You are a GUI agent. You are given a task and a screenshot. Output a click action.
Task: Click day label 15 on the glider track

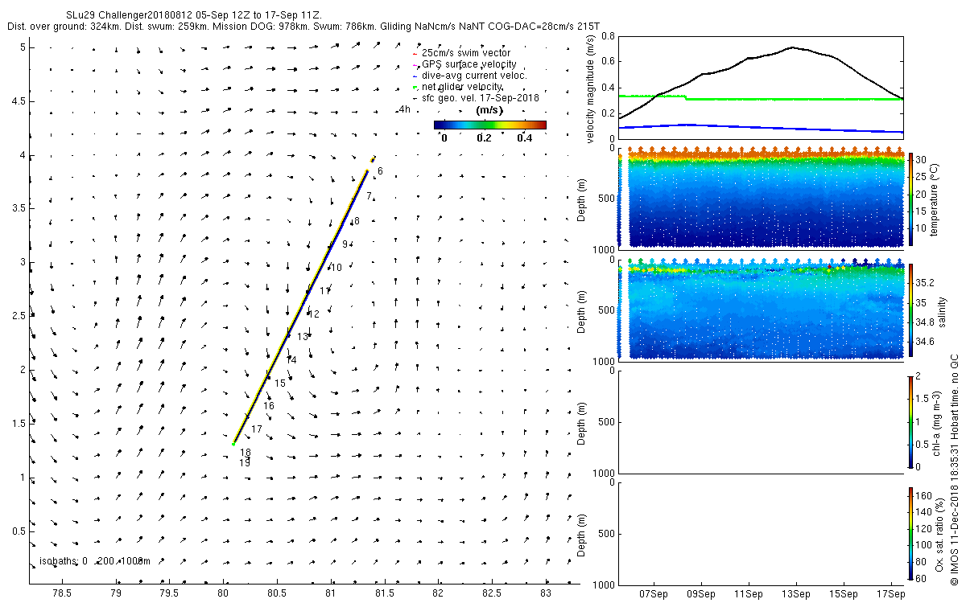(x=280, y=384)
